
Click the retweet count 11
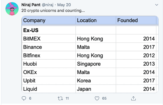point(67,98)
